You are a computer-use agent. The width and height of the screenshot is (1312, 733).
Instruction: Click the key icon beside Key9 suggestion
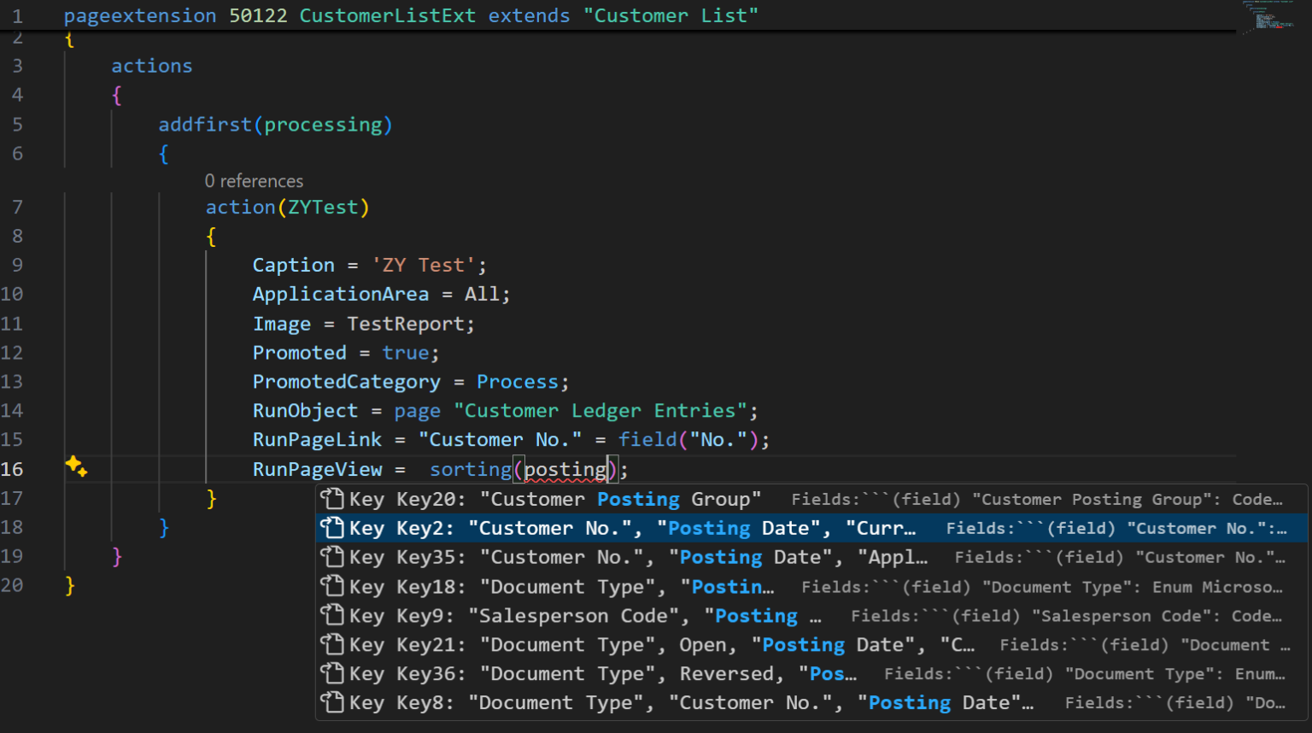tap(332, 615)
